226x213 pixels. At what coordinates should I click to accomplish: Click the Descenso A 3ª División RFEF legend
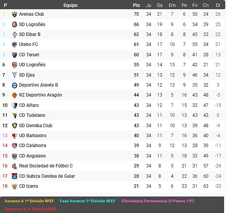(30, 209)
